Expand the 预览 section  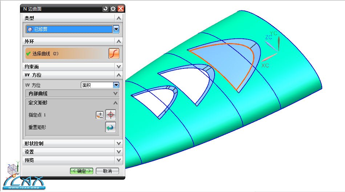(119, 160)
